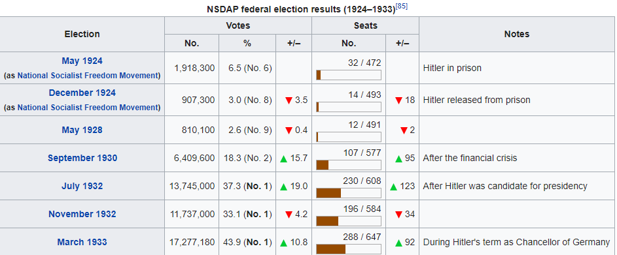Click the percentage cell 37.3 (No. 1)
Screen dimensions: 617x255
[x=248, y=186]
